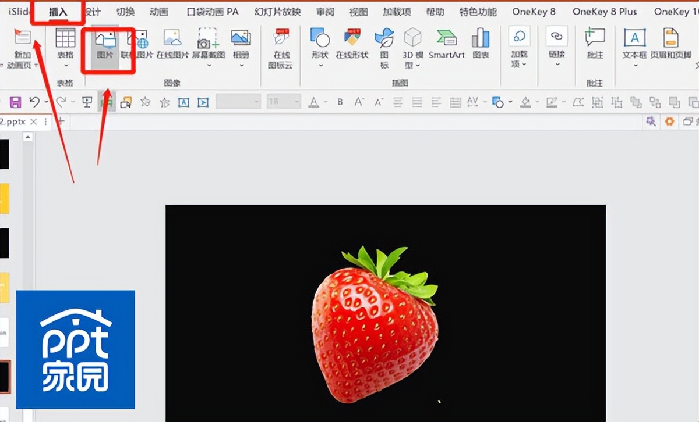699x422 pixels.
Task: Expand the 相册 photo album dropdown
Action: click(241, 65)
